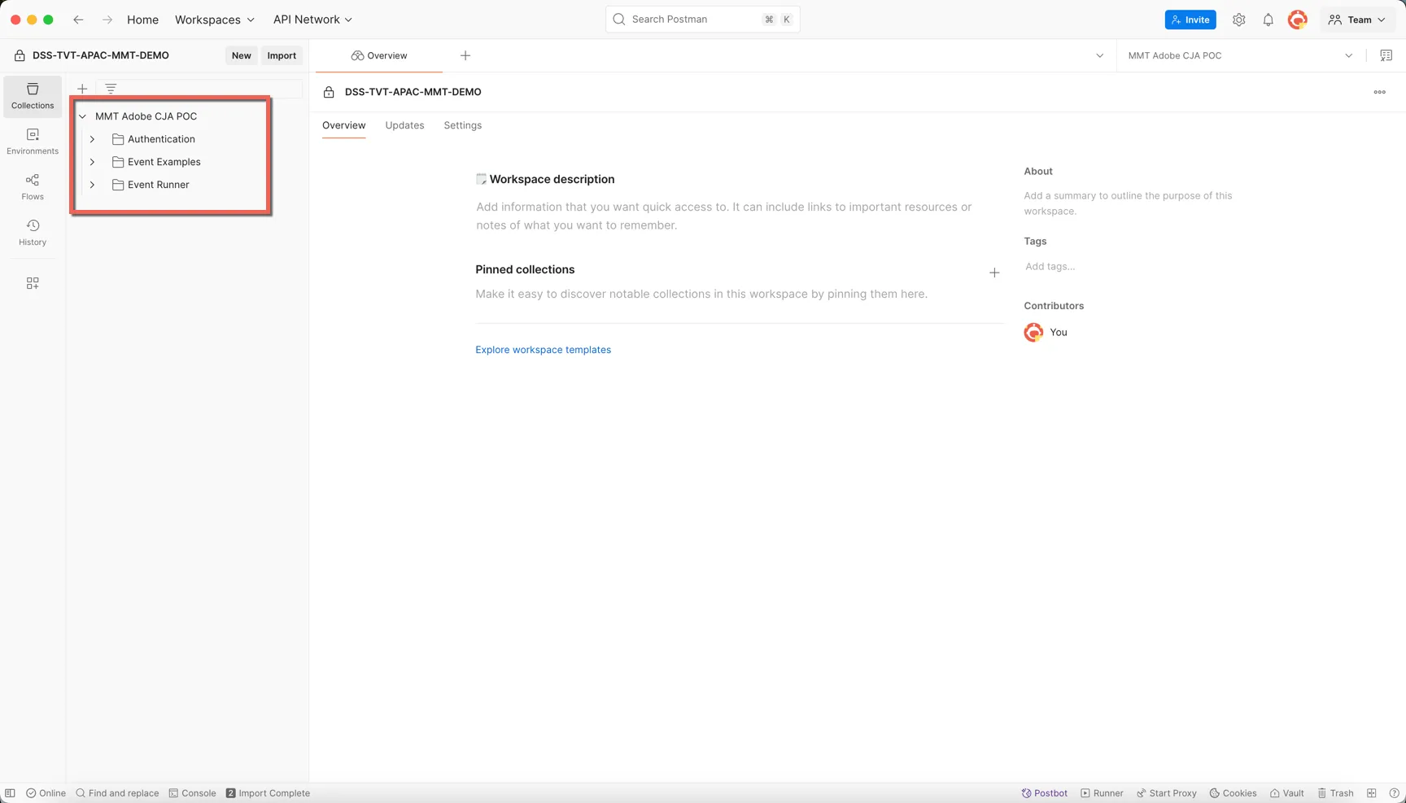Select the Authentication folder

click(x=161, y=139)
